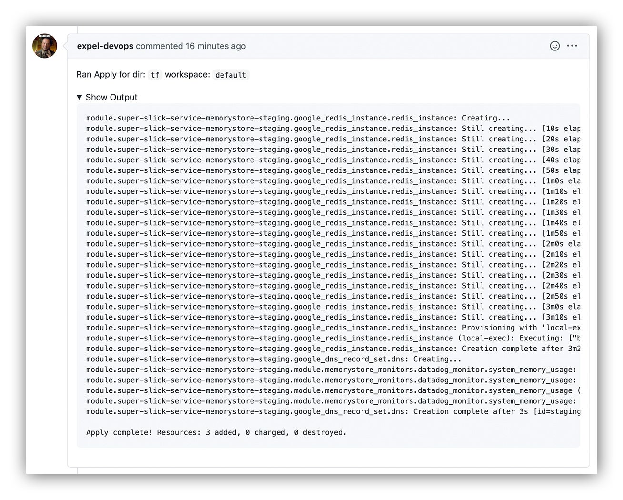Click the 'tf' directory code label
Screen dimensions: 623x500
tap(155, 75)
